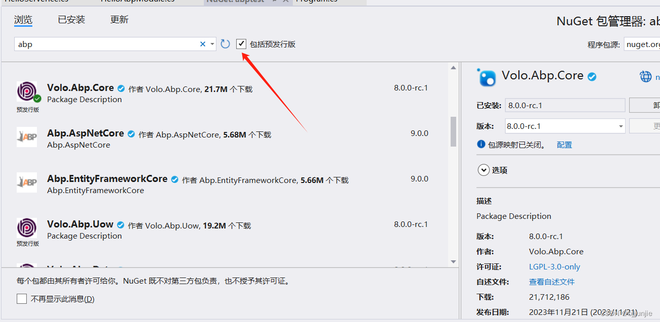Open the LGPL-3.0-only license link
The image size is (660, 322).
pos(556,266)
